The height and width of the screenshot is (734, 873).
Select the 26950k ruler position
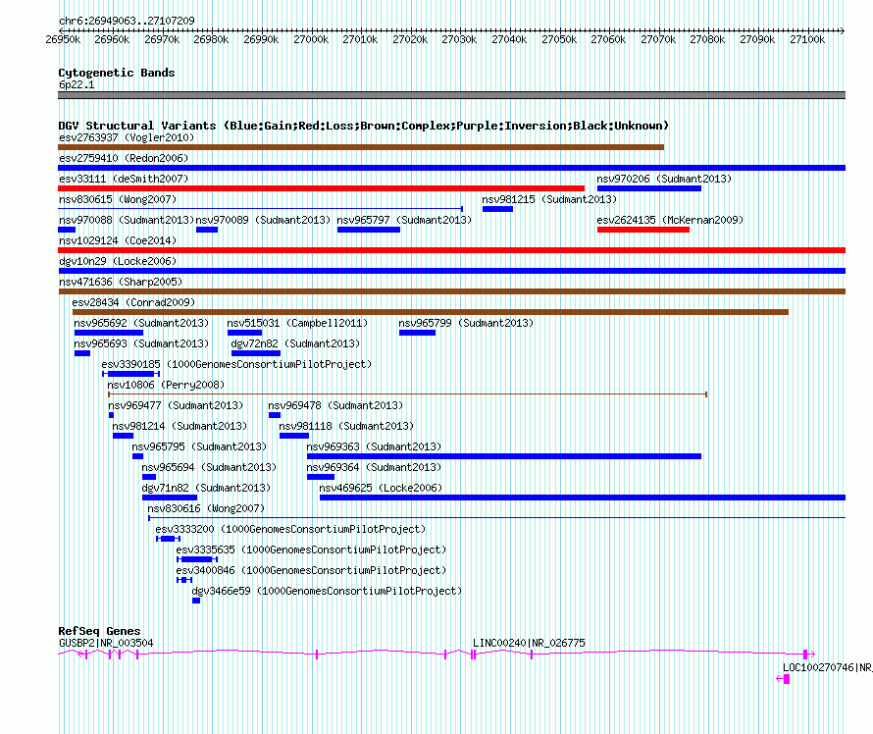[63, 39]
